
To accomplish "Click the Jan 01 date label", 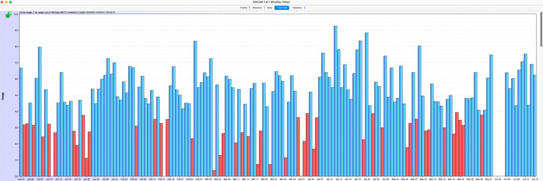I will coord(21,179).
